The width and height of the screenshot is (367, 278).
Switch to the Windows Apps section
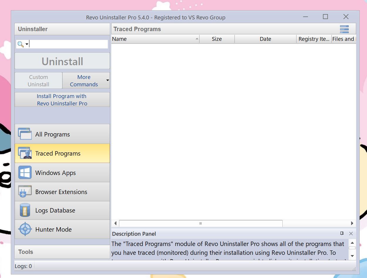(62, 173)
